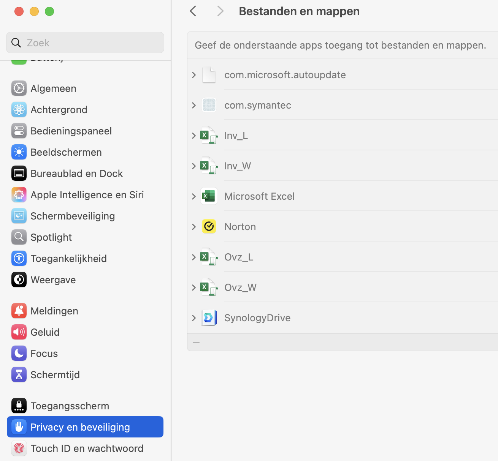Expand the Norton permissions row
This screenshot has height=461, width=498.
(194, 227)
